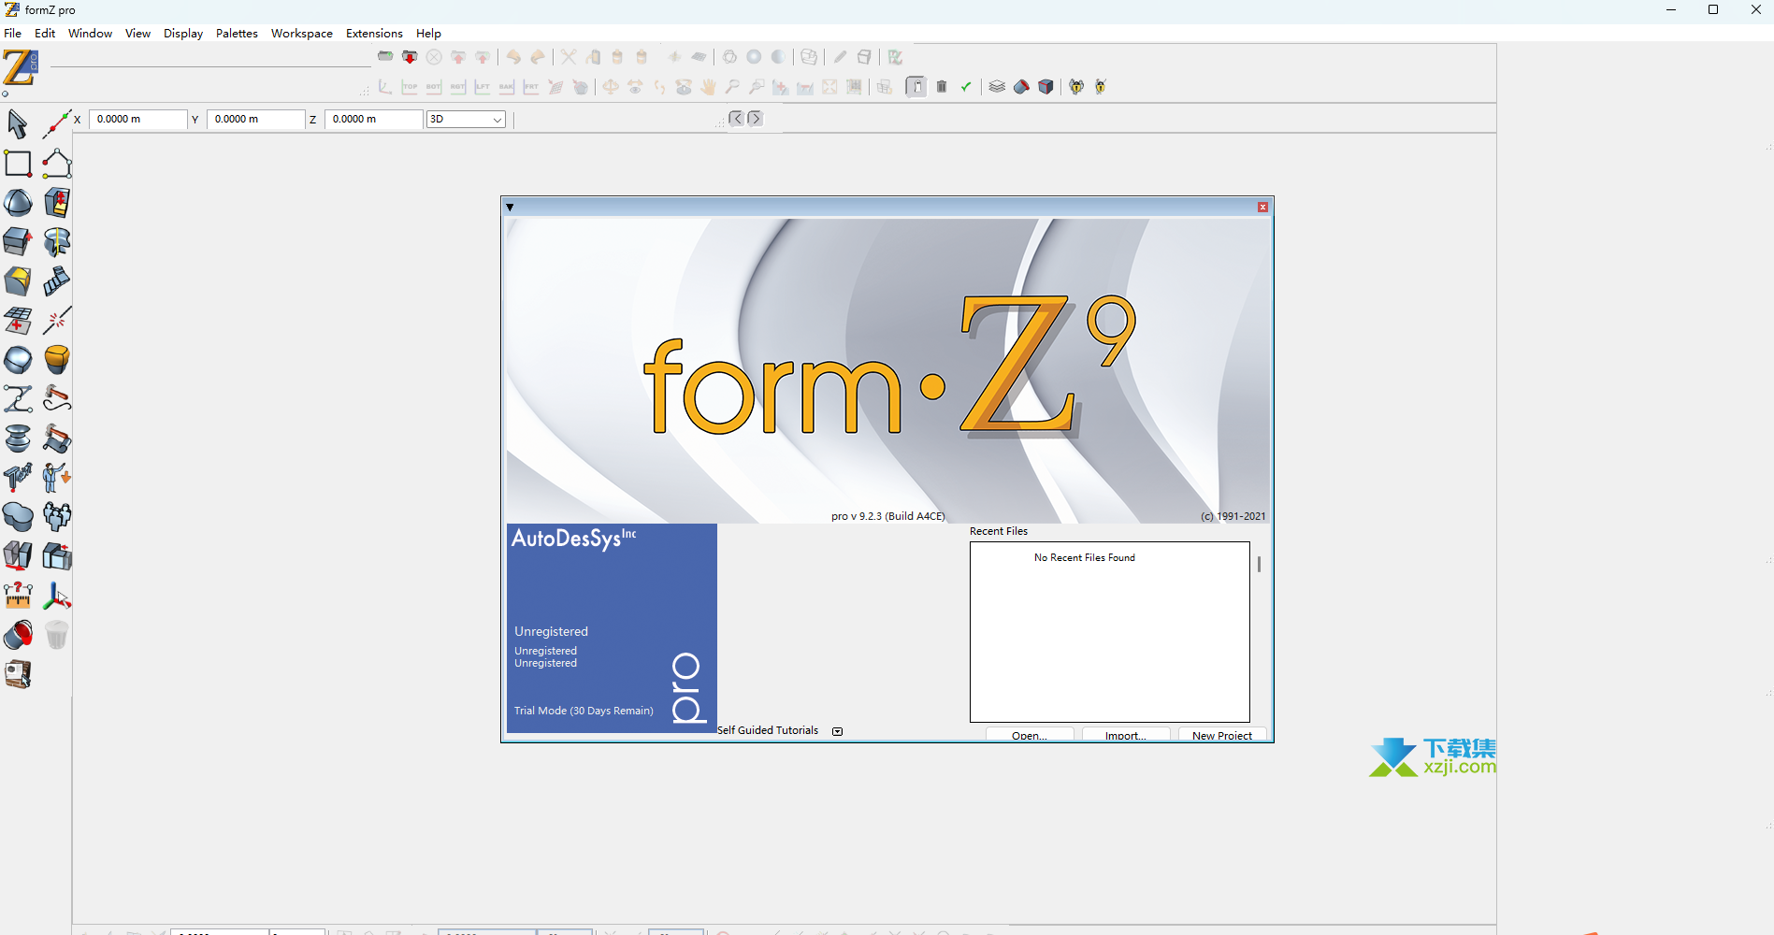Select the polygon drawing tool
The width and height of the screenshot is (1774, 935).
57,163
